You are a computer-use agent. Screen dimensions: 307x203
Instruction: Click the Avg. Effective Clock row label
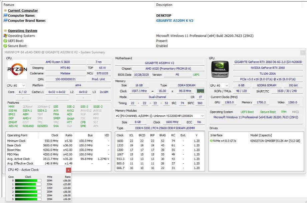tap(20, 163)
